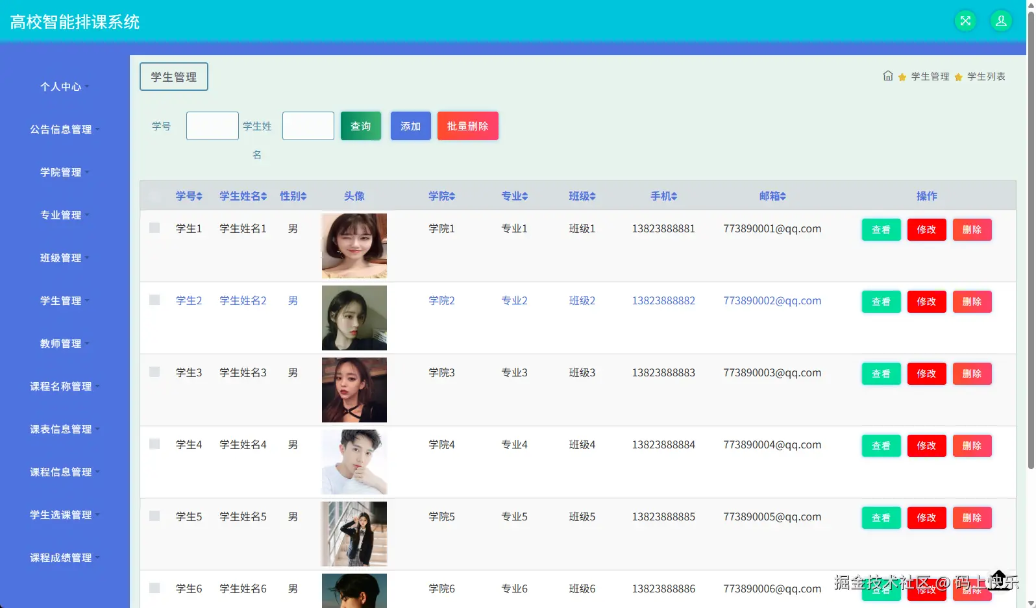Click 学生列表 breadcrumb item
1036x608 pixels.
pos(986,77)
